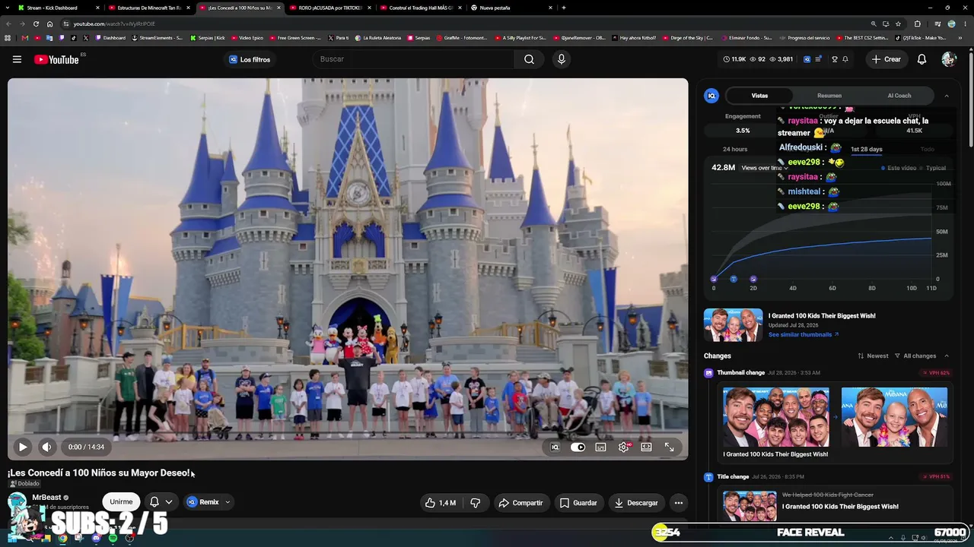Click the video thumbnail beside panel title
The image size is (974, 547).
point(733,325)
